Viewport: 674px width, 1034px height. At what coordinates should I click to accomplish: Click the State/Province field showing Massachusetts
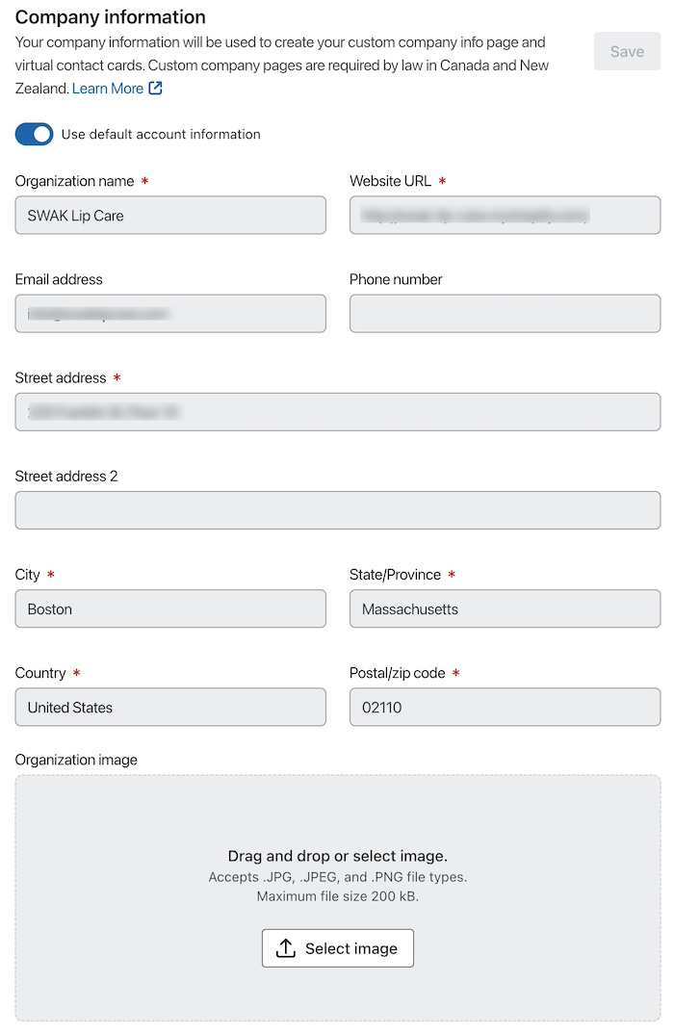click(x=505, y=608)
